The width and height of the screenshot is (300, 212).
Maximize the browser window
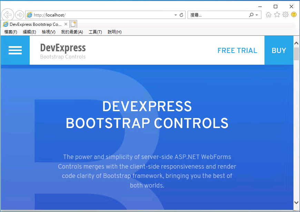(x=276, y=7)
